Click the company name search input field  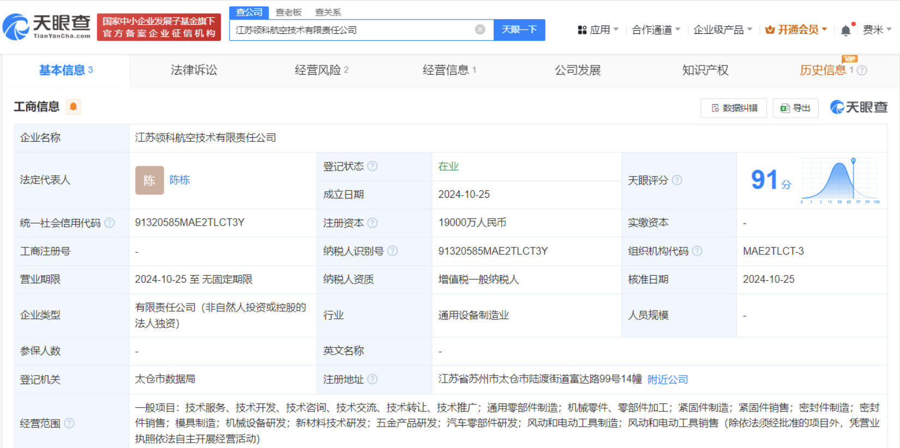pos(352,30)
